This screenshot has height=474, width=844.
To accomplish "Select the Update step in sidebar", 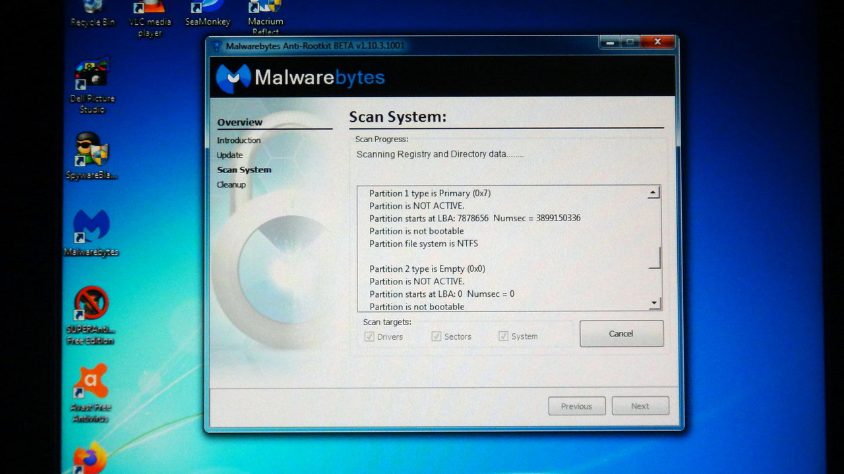I will tap(229, 155).
